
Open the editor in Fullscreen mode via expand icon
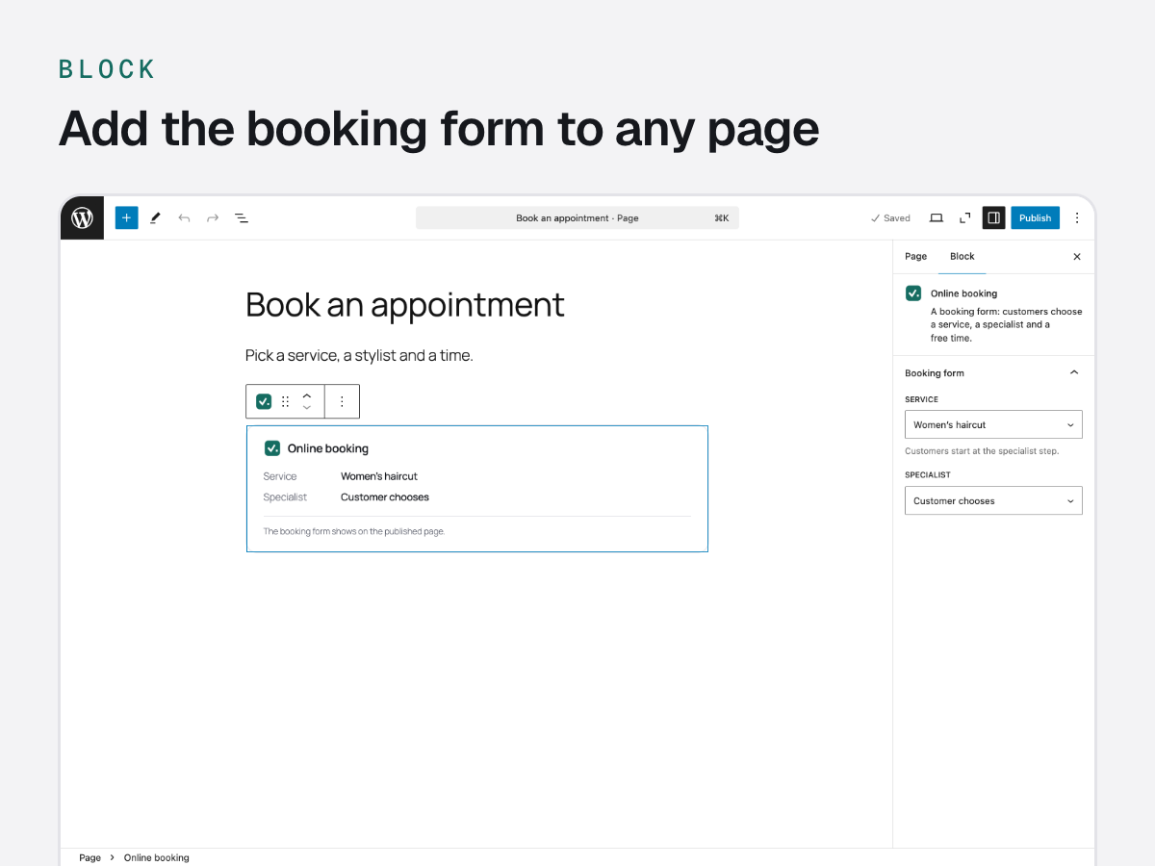coord(965,218)
